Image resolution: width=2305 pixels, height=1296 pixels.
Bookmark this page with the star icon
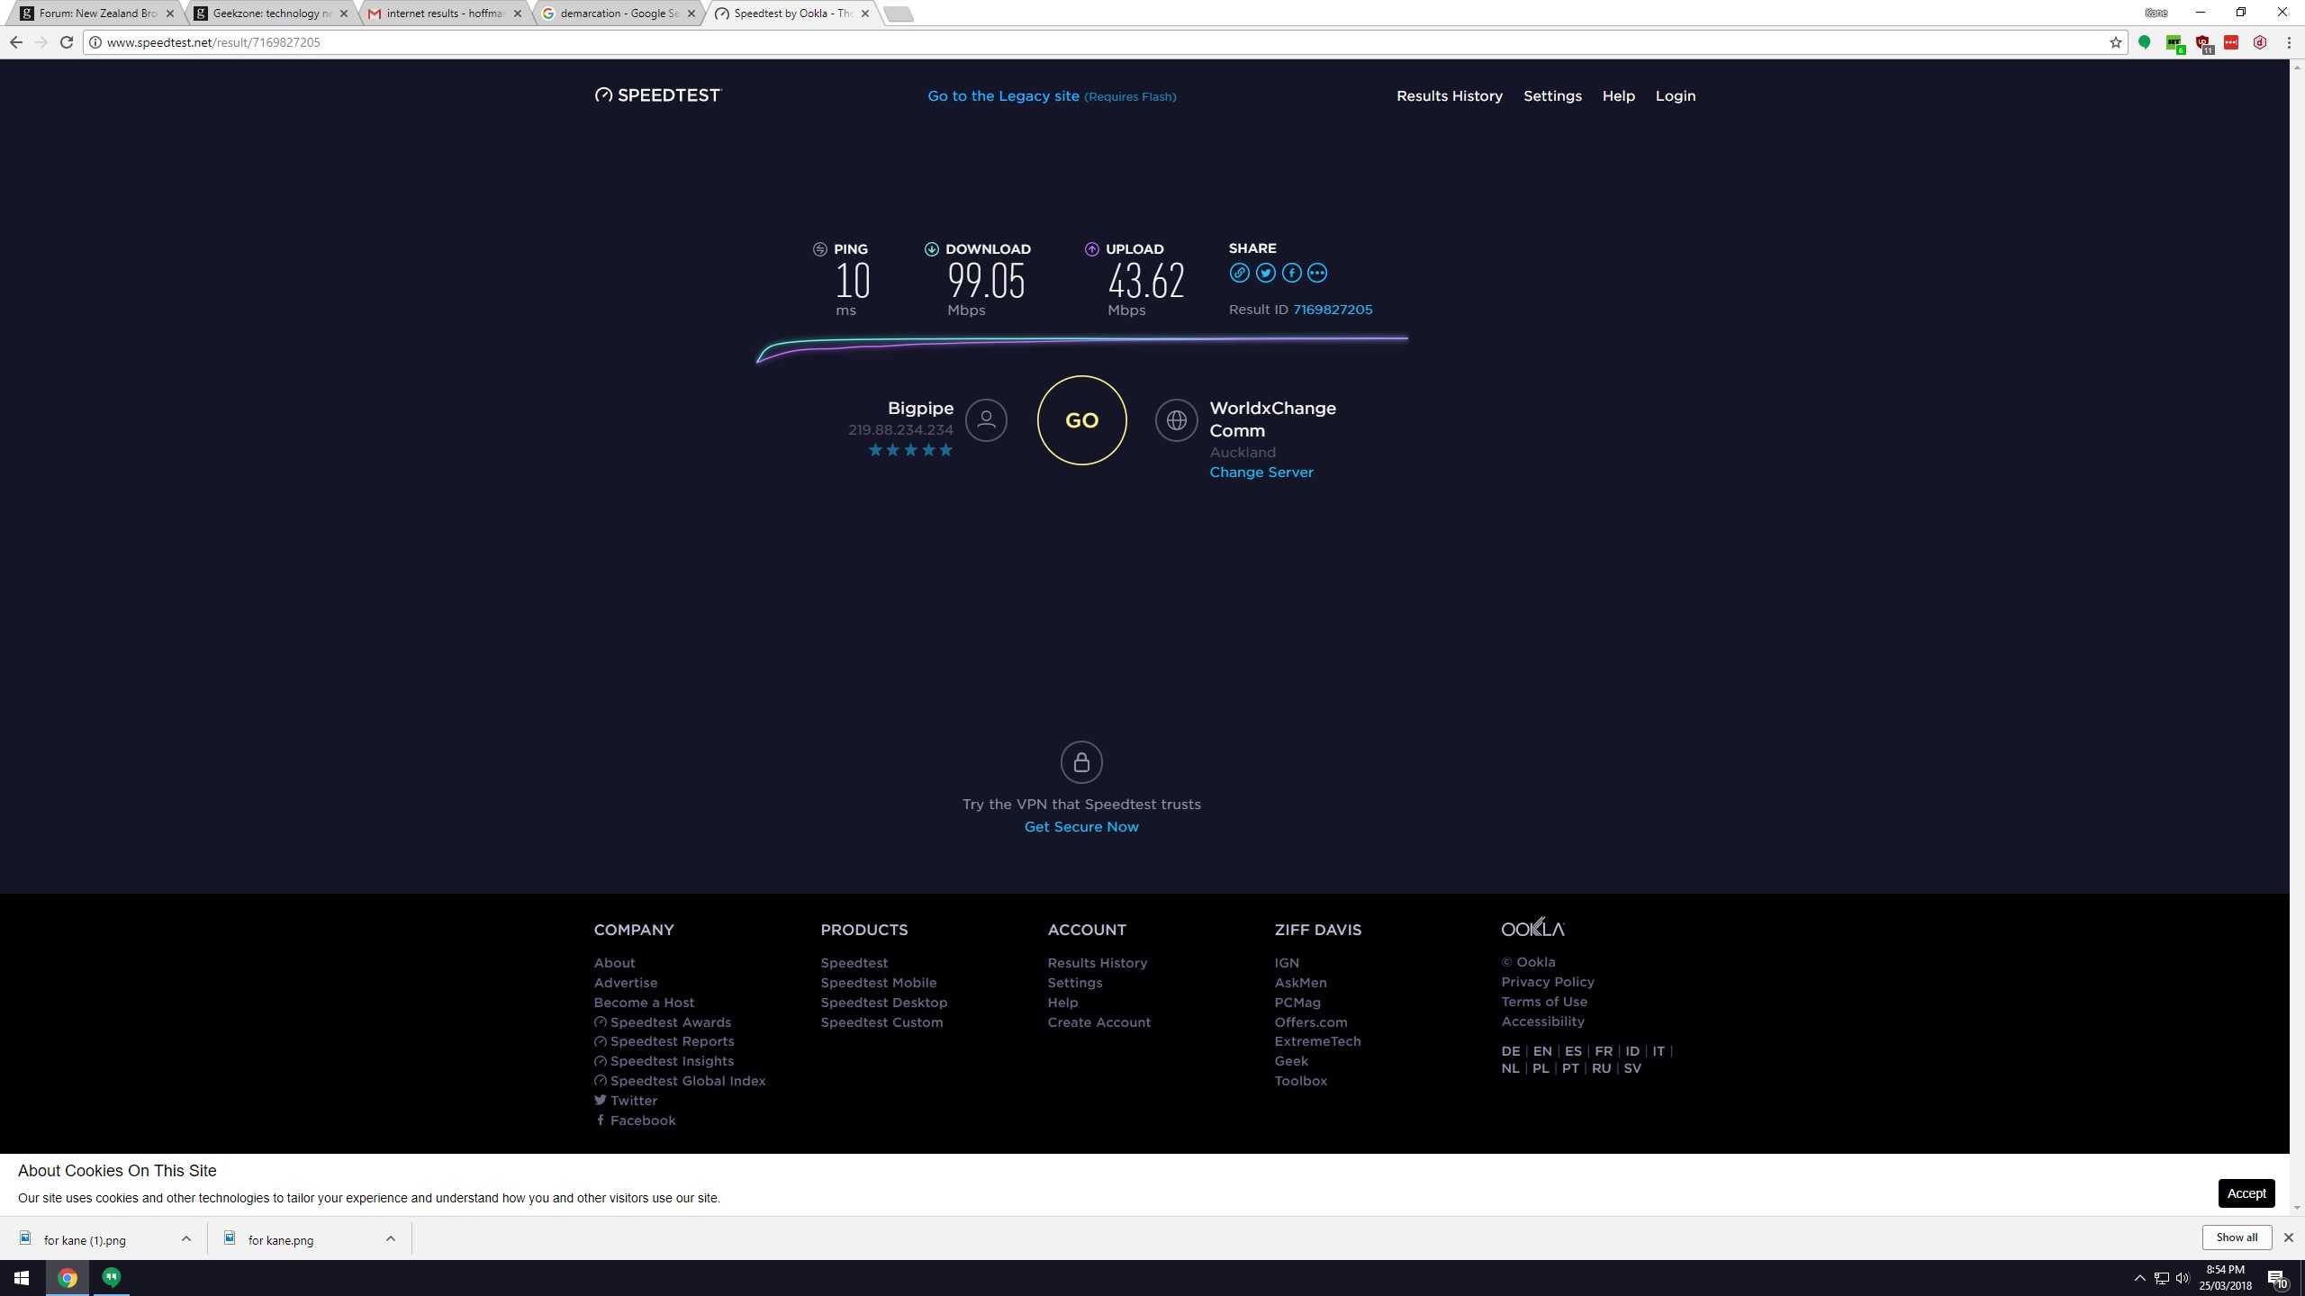pos(2115,42)
